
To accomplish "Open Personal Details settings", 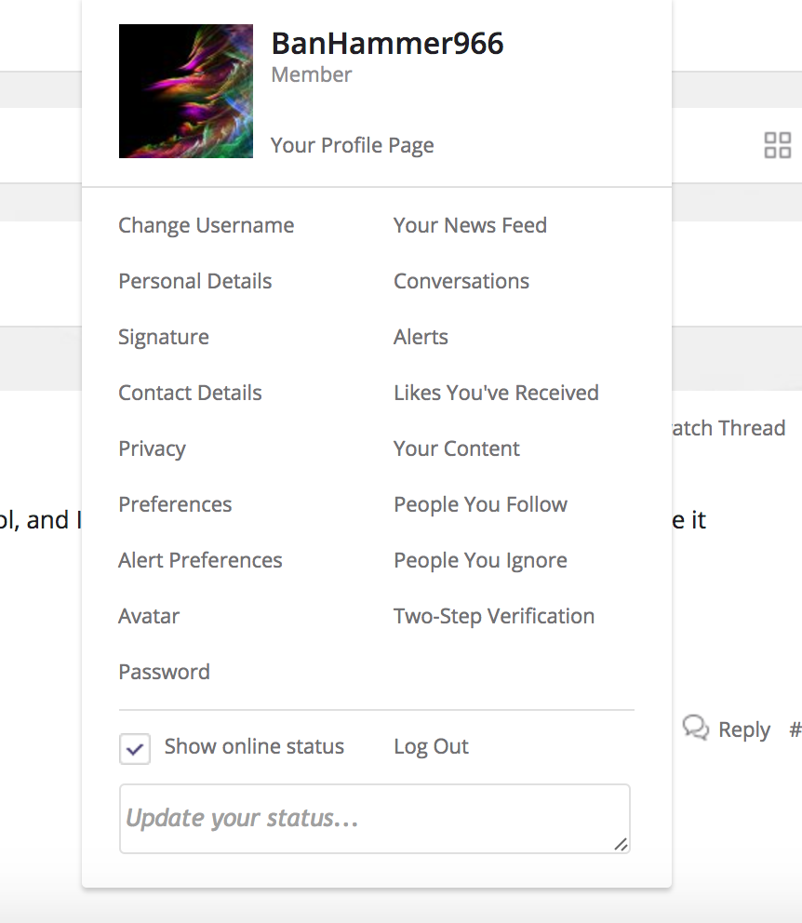I will tap(194, 281).
